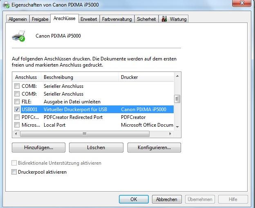The image size is (255, 208).
Task: Close the Eigenschaften dialog with the X
Action: [242, 3]
